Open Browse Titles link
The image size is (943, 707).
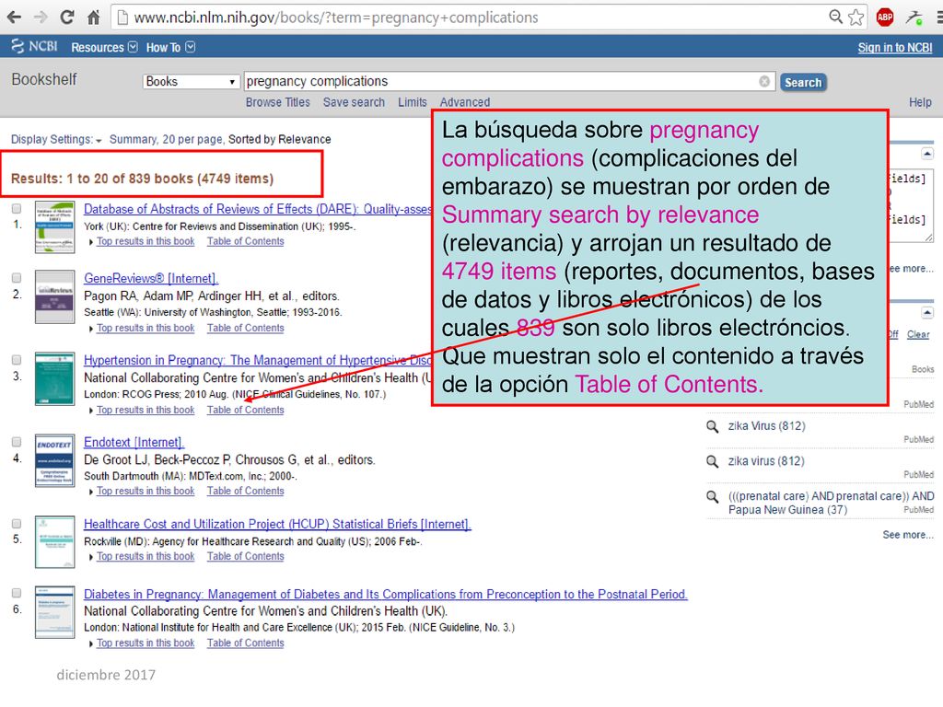[278, 102]
